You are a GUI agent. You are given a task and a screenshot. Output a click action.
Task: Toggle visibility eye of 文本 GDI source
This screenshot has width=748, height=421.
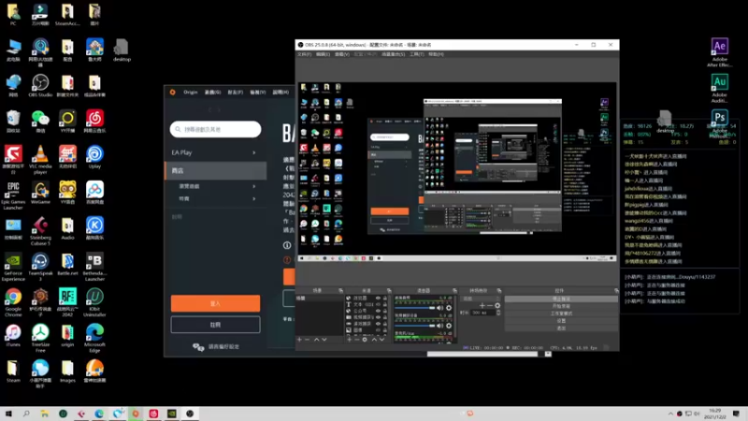coord(378,304)
